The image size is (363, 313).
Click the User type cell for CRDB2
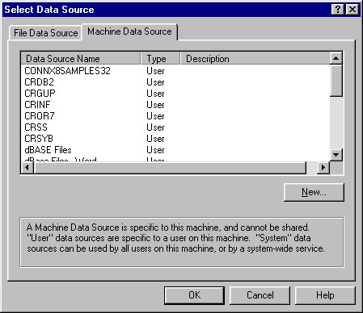point(155,82)
